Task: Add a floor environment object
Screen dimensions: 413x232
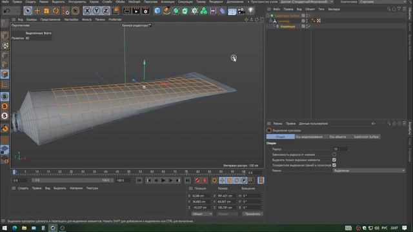Action: pyautogui.click(x=232, y=12)
